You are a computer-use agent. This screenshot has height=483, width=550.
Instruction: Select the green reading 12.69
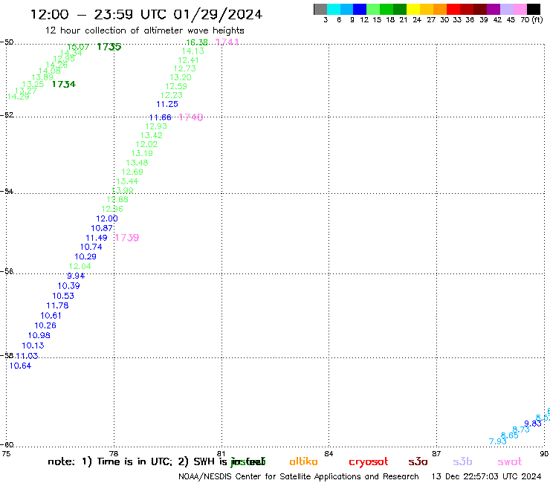[x=132, y=172]
